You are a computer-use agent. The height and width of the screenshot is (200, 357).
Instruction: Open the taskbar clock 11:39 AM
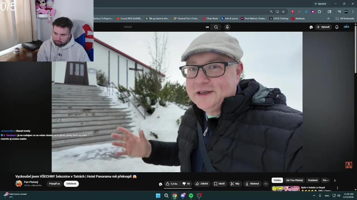pyautogui.click(x=349, y=196)
